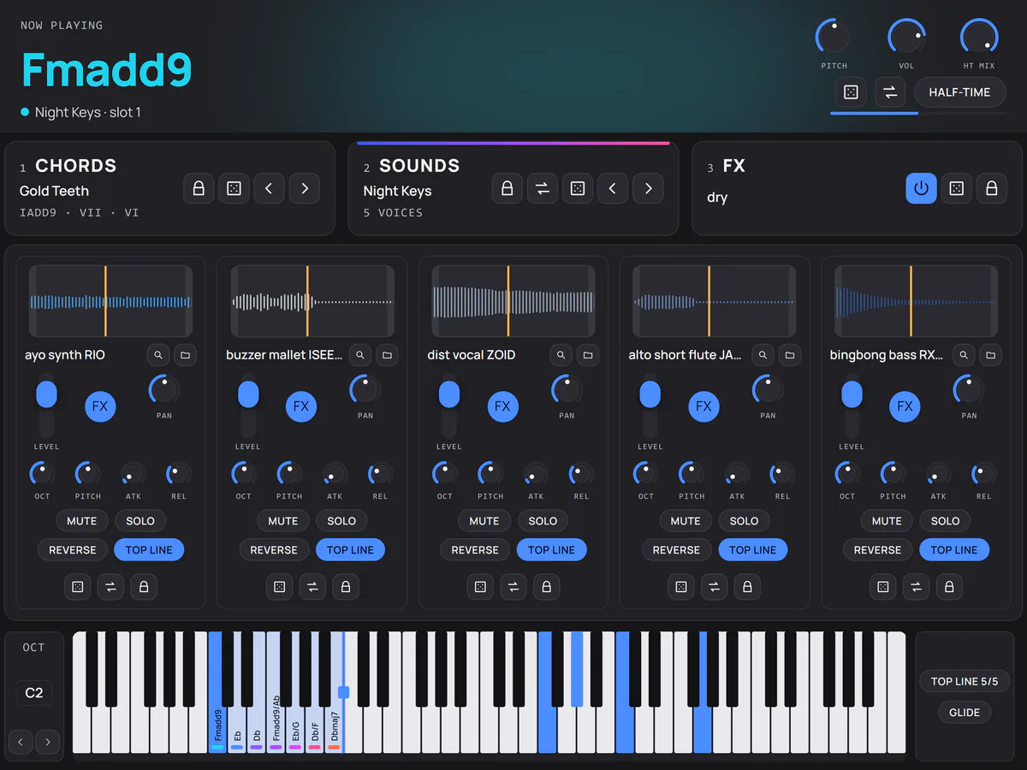Click the dice icon beside HALF-TIME
This screenshot has width=1027, height=770.
[x=851, y=92]
